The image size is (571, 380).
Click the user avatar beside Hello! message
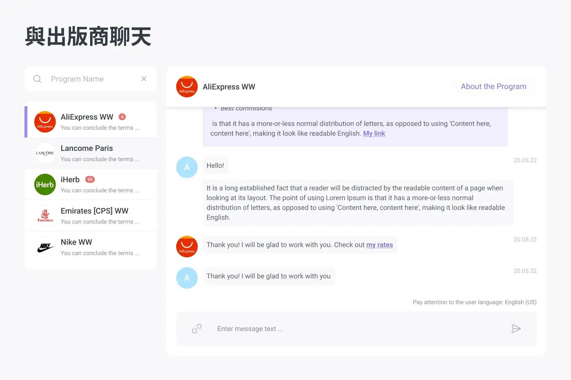click(187, 167)
